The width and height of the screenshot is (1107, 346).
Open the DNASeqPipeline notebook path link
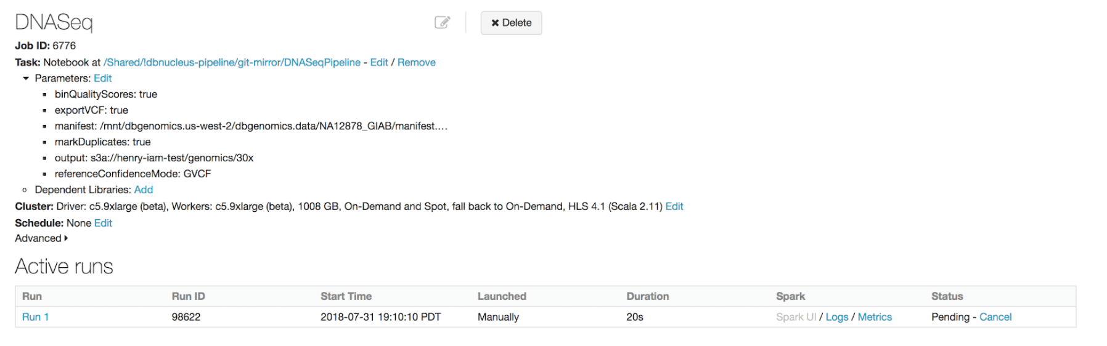pyautogui.click(x=232, y=62)
